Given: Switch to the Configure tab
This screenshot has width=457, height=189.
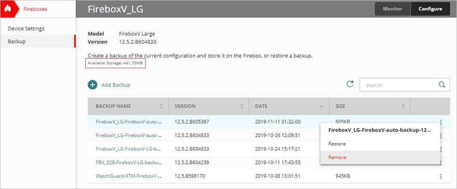Looking at the screenshot, I should coord(430,9).
